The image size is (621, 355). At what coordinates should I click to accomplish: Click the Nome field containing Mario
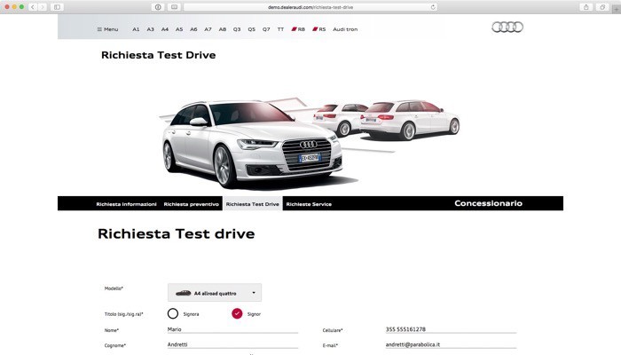232,329
